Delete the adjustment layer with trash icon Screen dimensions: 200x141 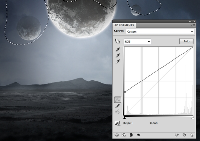(x=192, y=135)
